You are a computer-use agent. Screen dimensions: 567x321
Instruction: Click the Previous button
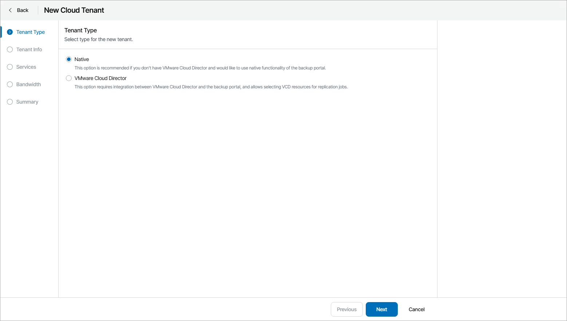(346, 309)
